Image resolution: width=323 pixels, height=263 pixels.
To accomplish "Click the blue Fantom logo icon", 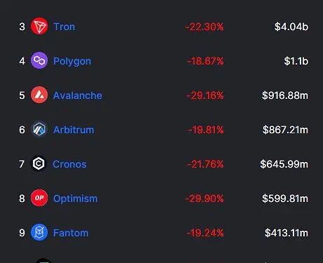I will click(39, 232).
